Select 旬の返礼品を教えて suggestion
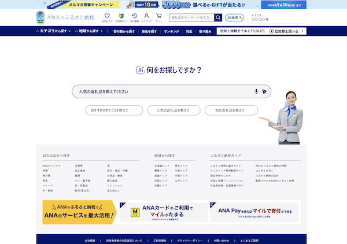 [x=231, y=110]
